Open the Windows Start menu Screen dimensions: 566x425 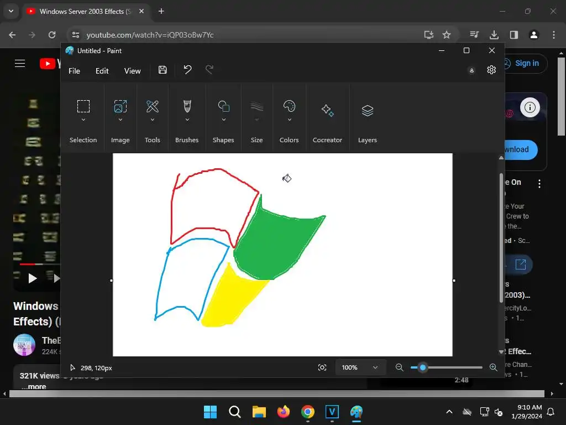pyautogui.click(x=210, y=412)
